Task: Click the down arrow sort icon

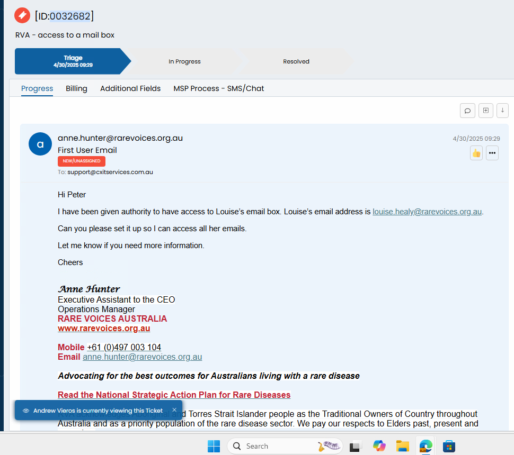Action: 502,111
